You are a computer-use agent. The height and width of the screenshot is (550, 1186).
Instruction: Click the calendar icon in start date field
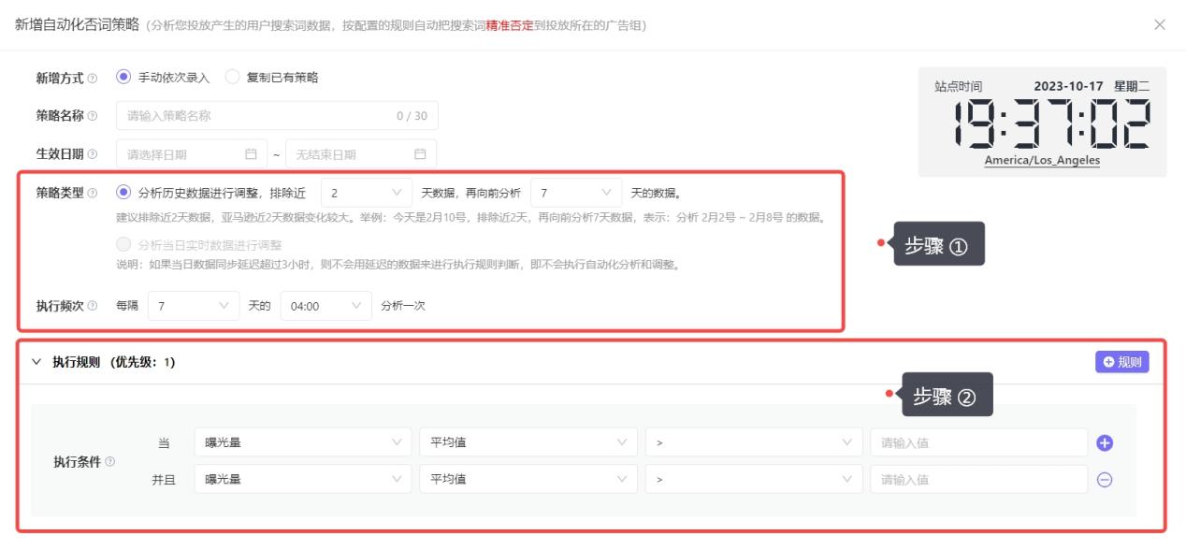[250, 154]
